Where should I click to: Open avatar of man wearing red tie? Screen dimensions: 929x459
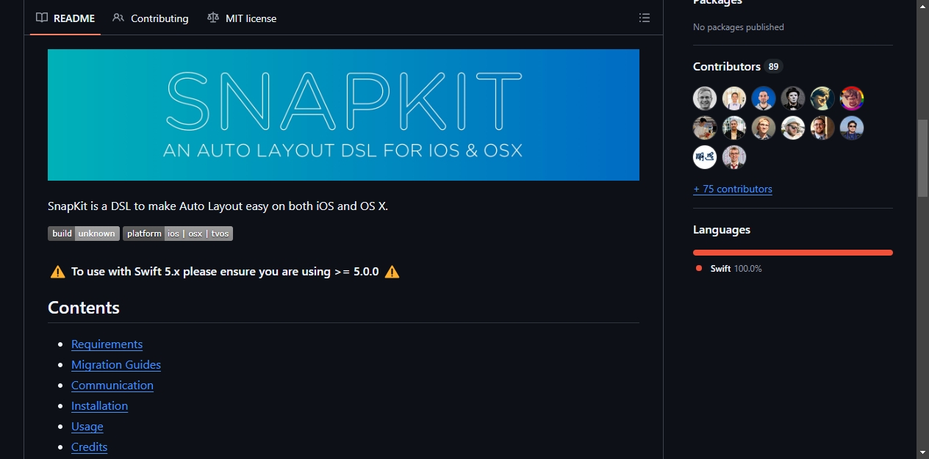(x=734, y=157)
